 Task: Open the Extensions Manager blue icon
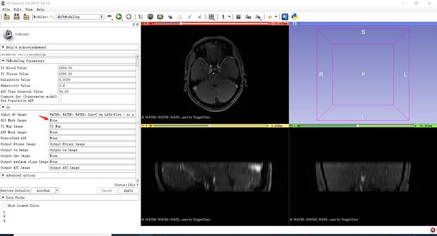click(284, 16)
